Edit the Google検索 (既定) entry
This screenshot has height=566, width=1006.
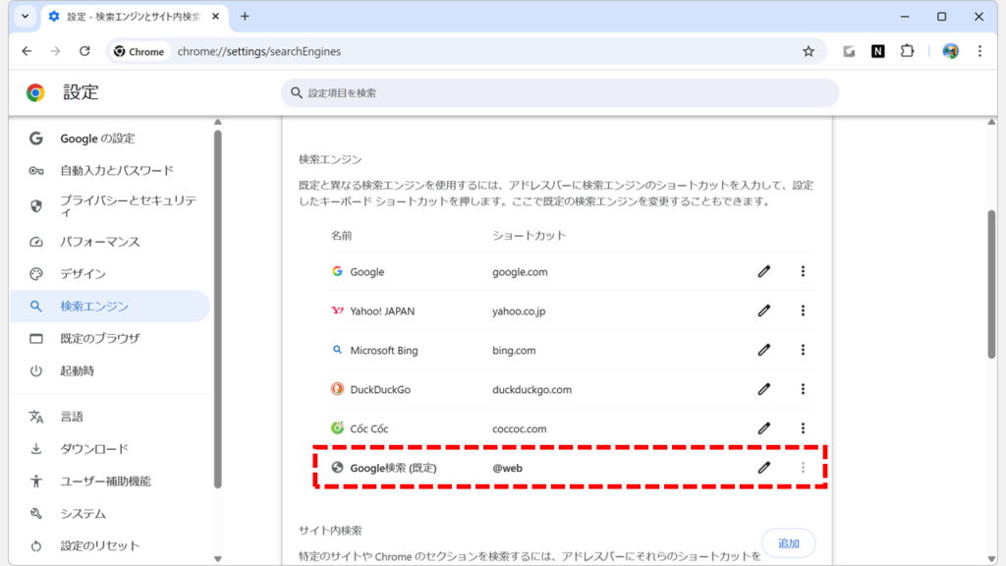(x=763, y=468)
